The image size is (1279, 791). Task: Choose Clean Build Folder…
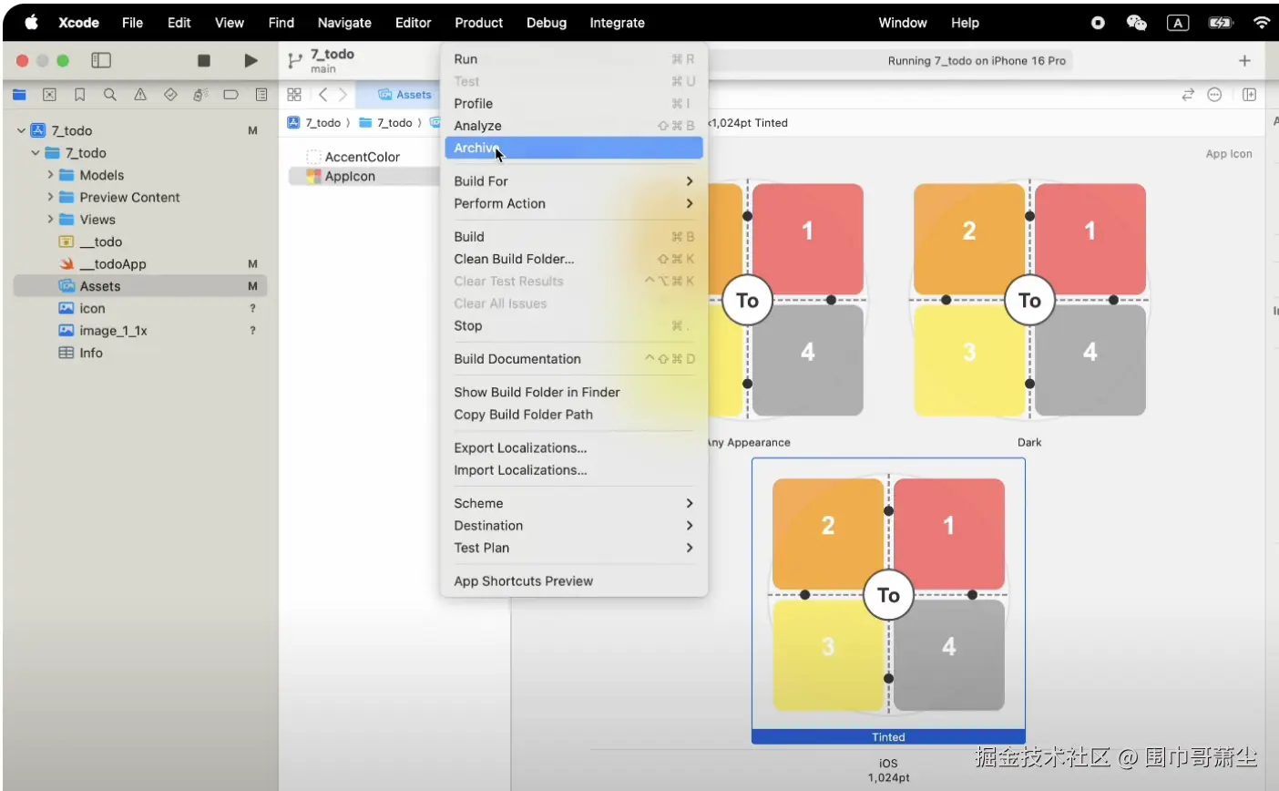coord(574,259)
